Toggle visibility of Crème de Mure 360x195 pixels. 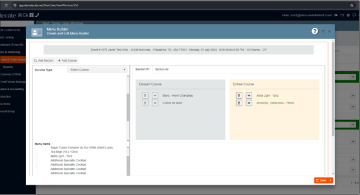(155, 103)
